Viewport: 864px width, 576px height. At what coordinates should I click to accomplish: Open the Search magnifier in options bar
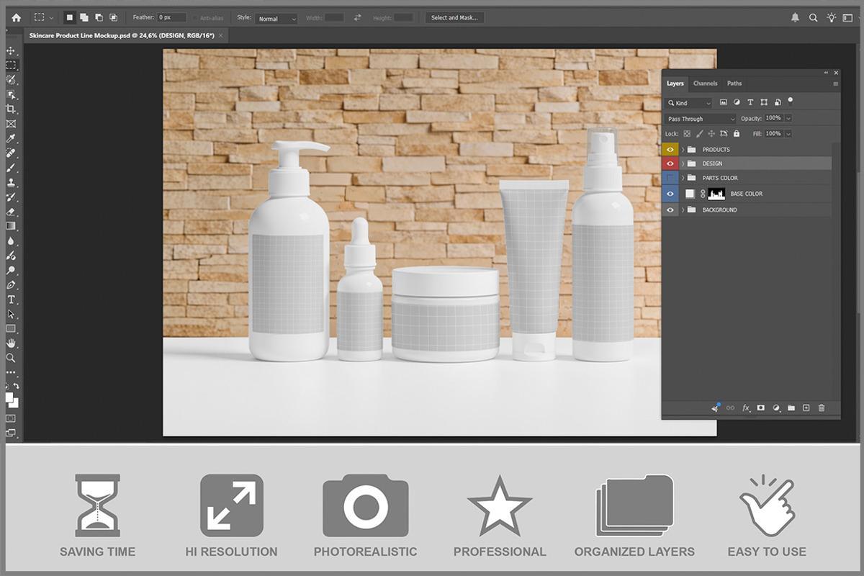click(814, 17)
